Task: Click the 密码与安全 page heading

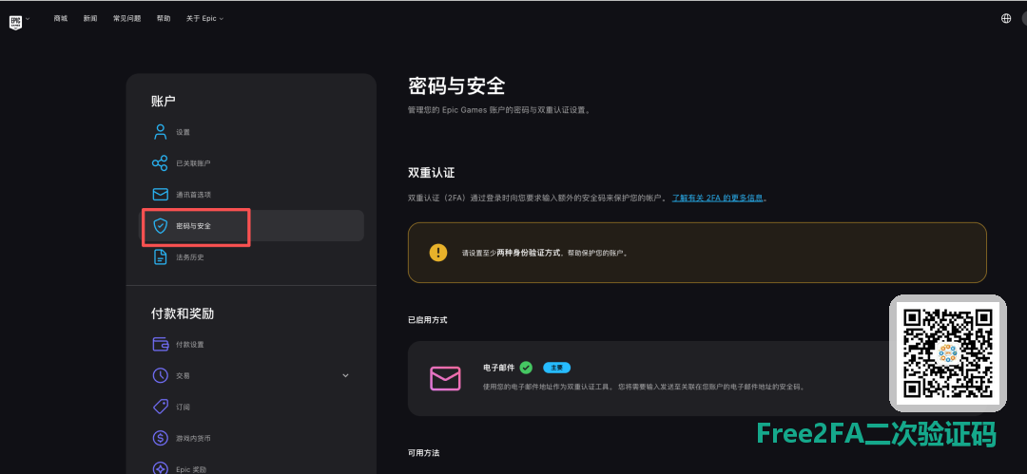Action: tap(456, 85)
